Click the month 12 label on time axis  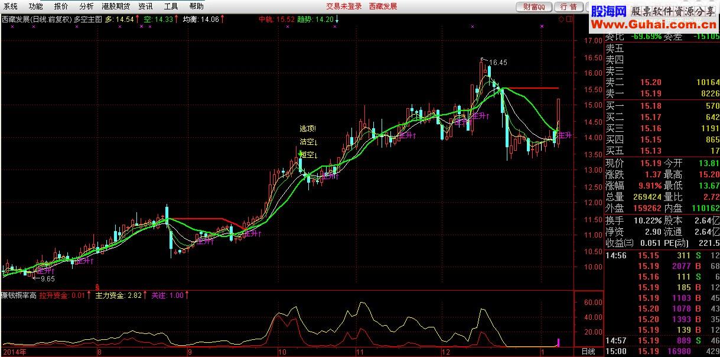[x=446, y=352]
